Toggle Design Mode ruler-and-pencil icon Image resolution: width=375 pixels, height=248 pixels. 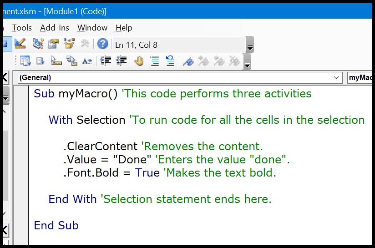pyautogui.click(x=20, y=44)
